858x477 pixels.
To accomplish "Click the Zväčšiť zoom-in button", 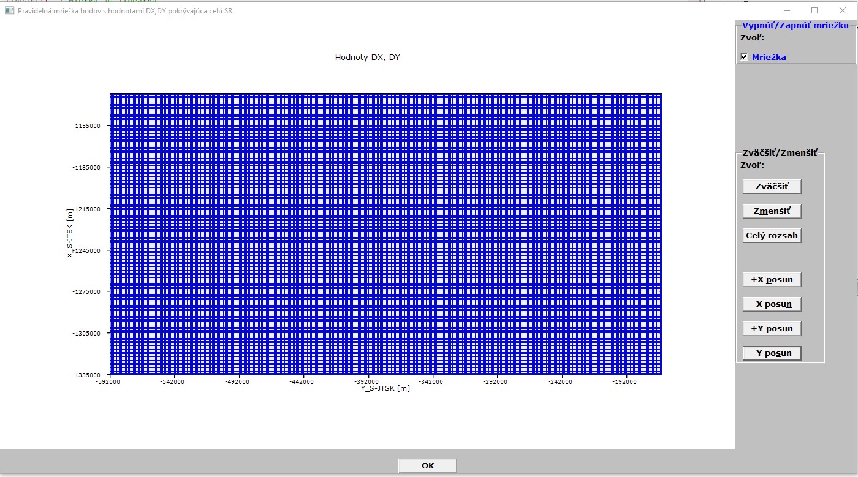I will 772,187.
